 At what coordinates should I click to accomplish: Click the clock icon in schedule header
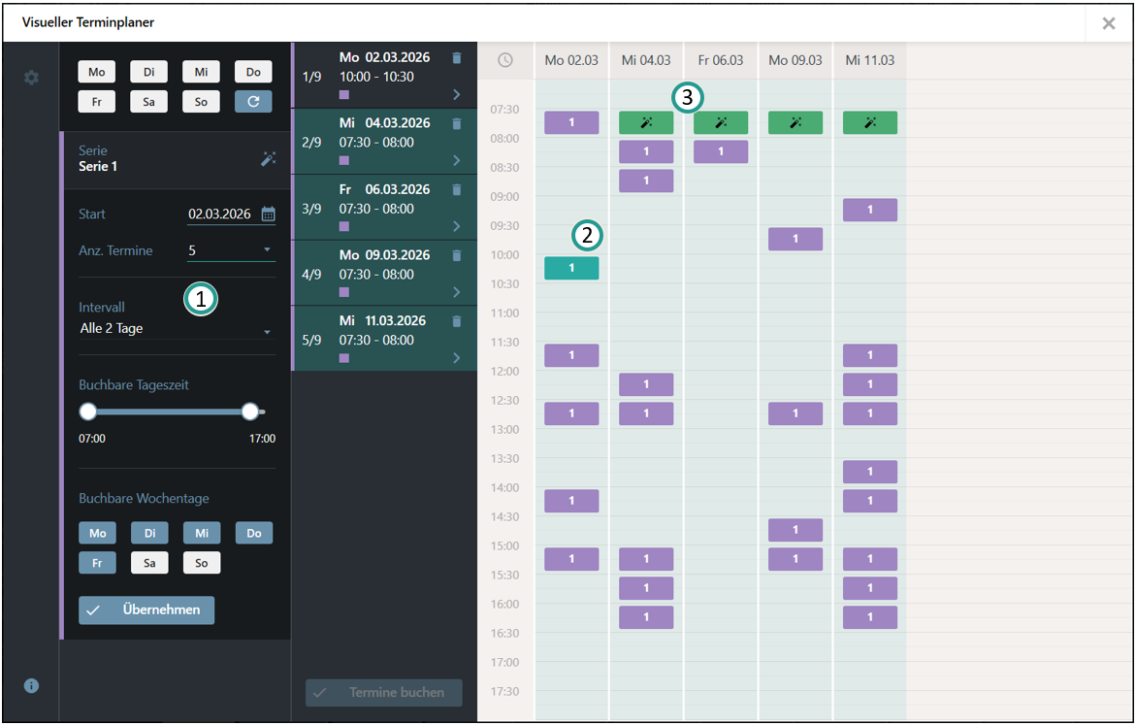tap(505, 60)
